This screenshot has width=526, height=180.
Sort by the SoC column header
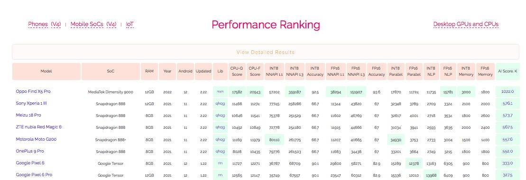click(x=111, y=72)
